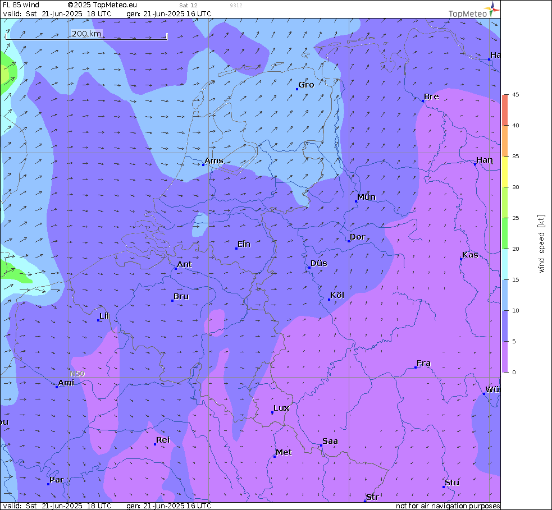
Task: Click the "not for air navigation purposes" notice
Action: coord(448,506)
